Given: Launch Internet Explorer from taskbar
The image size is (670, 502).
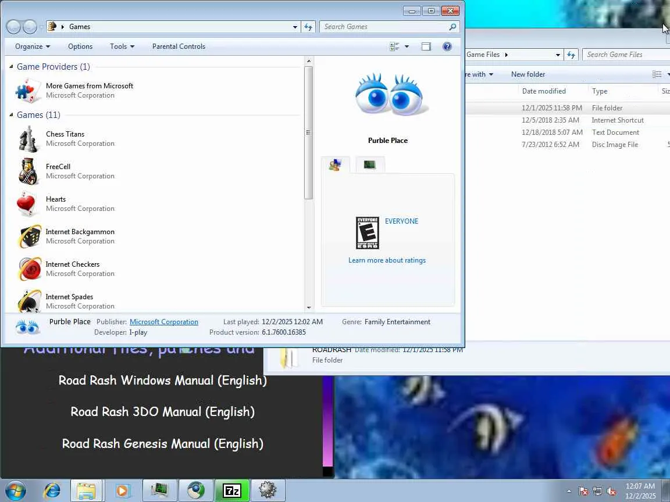Looking at the screenshot, I should coord(52,491).
